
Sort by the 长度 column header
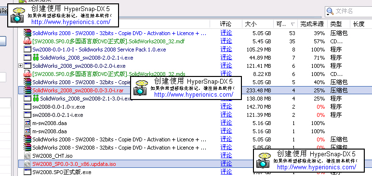point(359,24)
